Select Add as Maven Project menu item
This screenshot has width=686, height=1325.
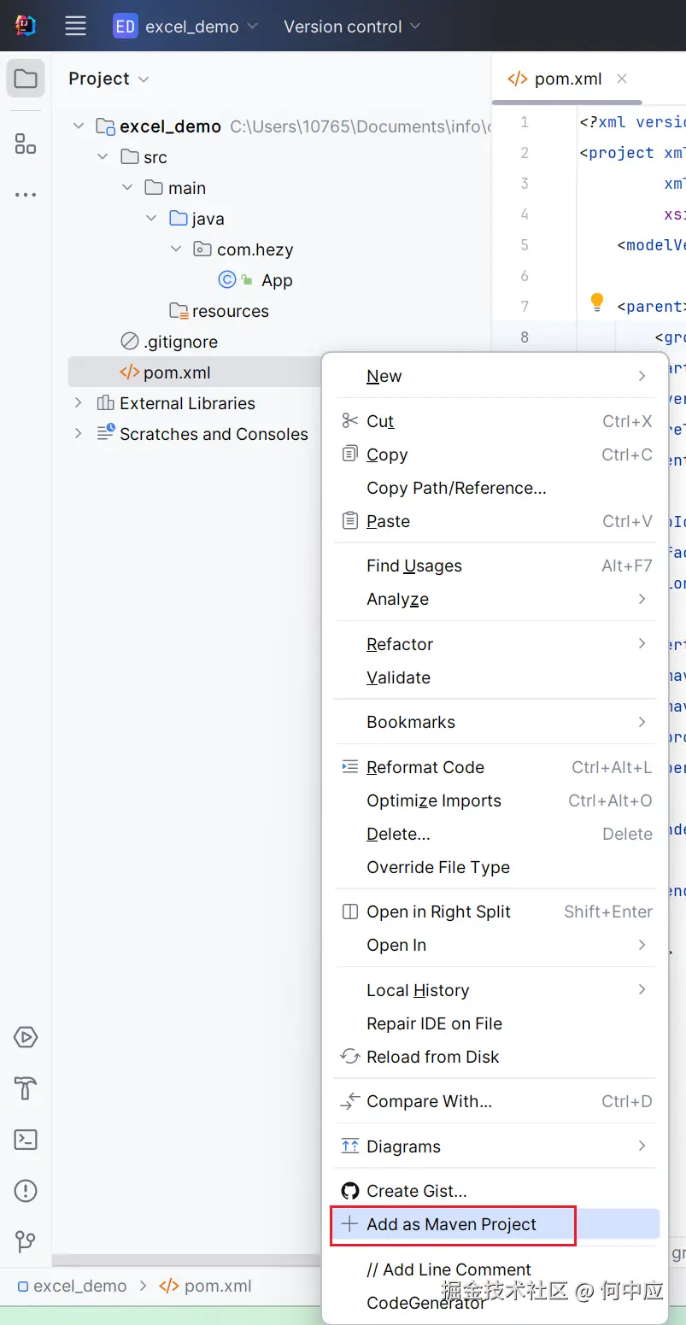point(451,1224)
